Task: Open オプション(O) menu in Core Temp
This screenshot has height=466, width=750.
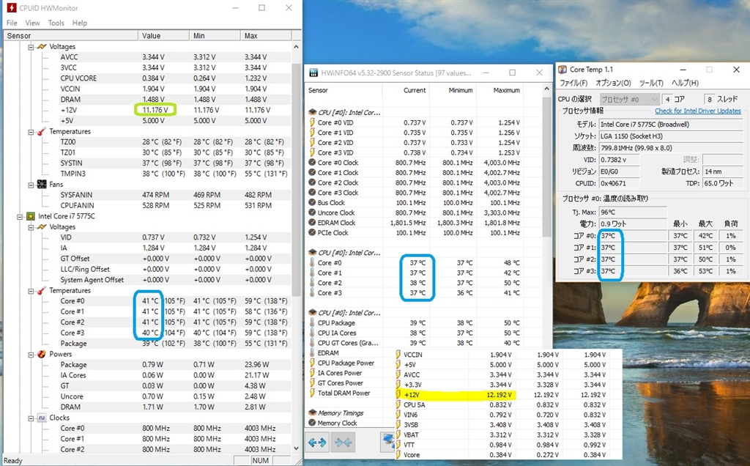Action: click(x=613, y=83)
